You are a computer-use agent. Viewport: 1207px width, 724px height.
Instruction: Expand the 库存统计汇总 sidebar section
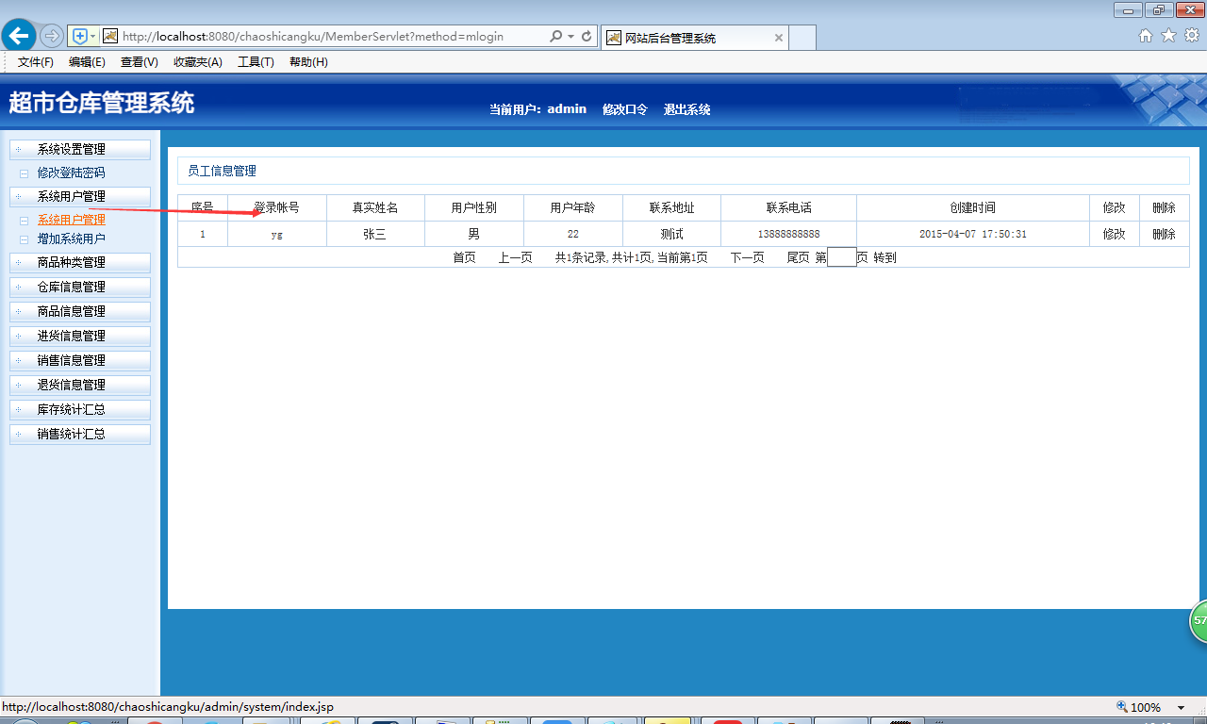[x=79, y=409]
